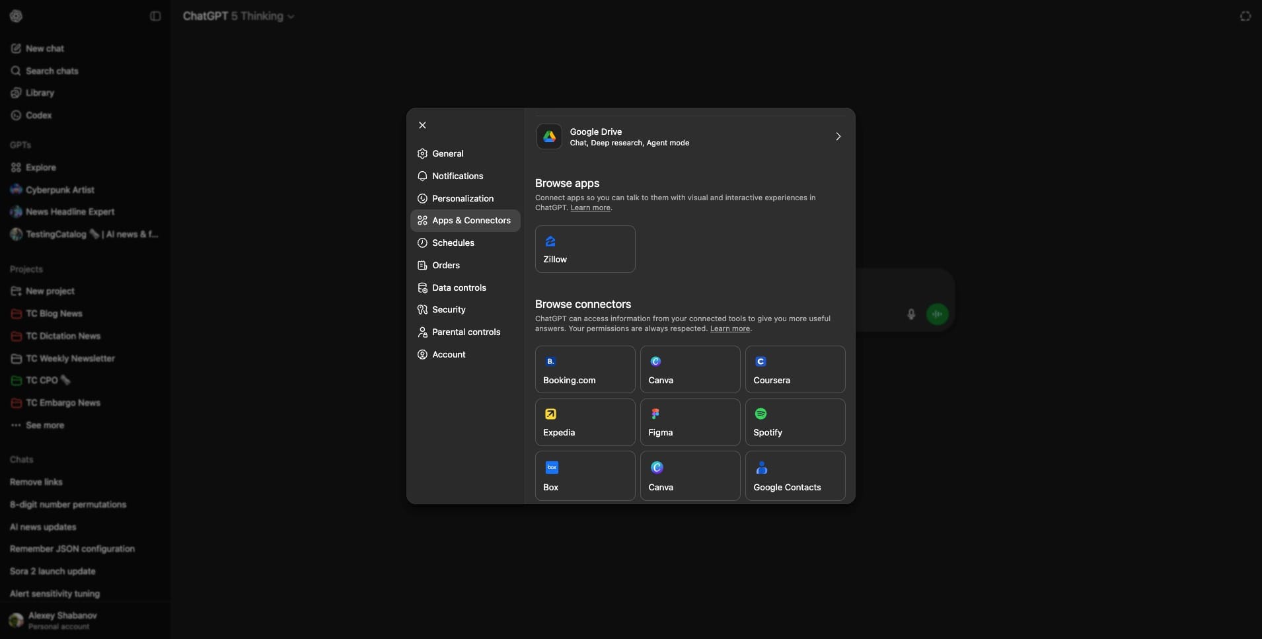Open Library in the sidebar
Image resolution: width=1262 pixels, height=639 pixels.
point(85,93)
